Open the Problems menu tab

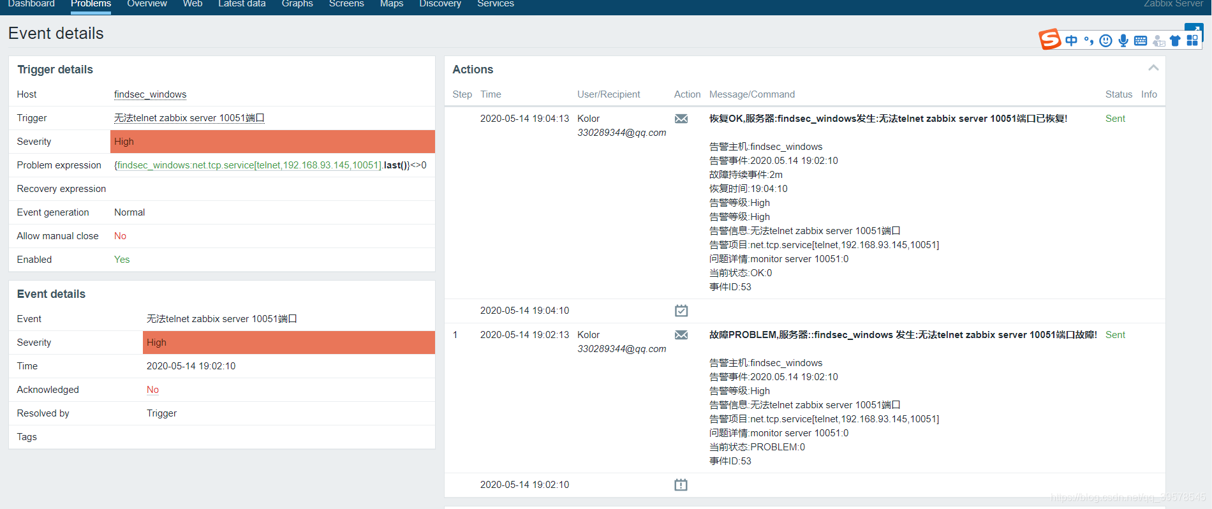(x=91, y=4)
